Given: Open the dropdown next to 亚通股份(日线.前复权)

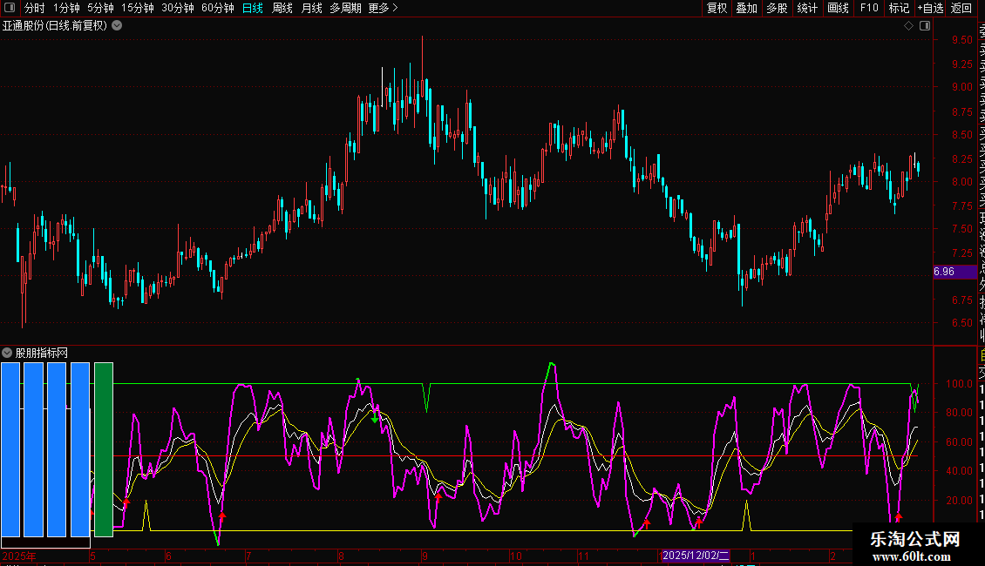Looking at the screenshot, I should coord(117,26).
